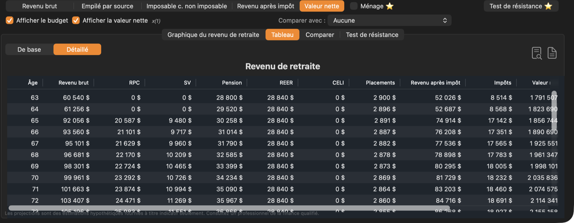Viewport: 574px width, 223px height.
Task: Click the CELI column header
Action: (x=338, y=82)
